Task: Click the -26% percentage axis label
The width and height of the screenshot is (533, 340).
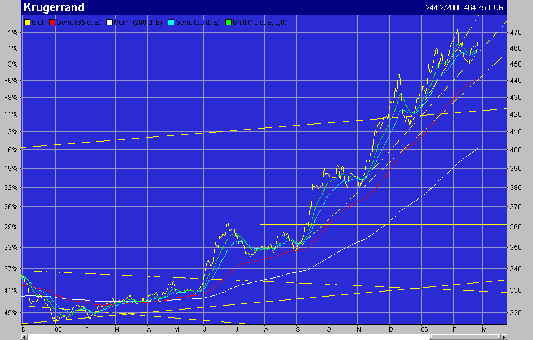Action: [x=10, y=206]
